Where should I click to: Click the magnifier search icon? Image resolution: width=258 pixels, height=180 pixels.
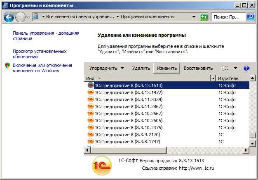[x=251, y=17]
